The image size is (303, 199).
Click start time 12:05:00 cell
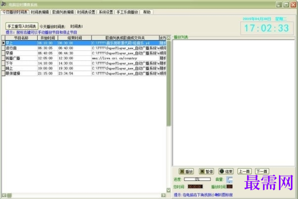coord(48,58)
